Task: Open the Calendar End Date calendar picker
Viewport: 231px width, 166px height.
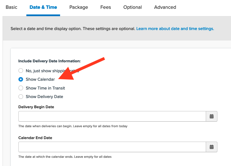Action: coord(211,147)
